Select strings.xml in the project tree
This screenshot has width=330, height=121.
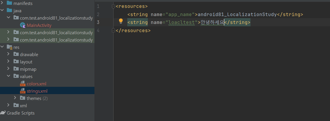tap(37, 91)
